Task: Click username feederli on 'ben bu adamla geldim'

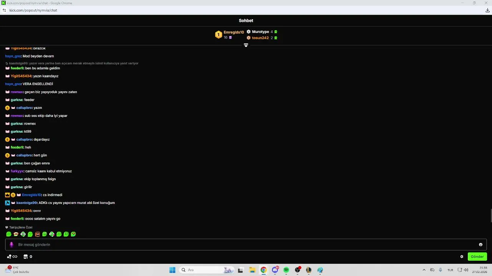Action: point(17,68)
